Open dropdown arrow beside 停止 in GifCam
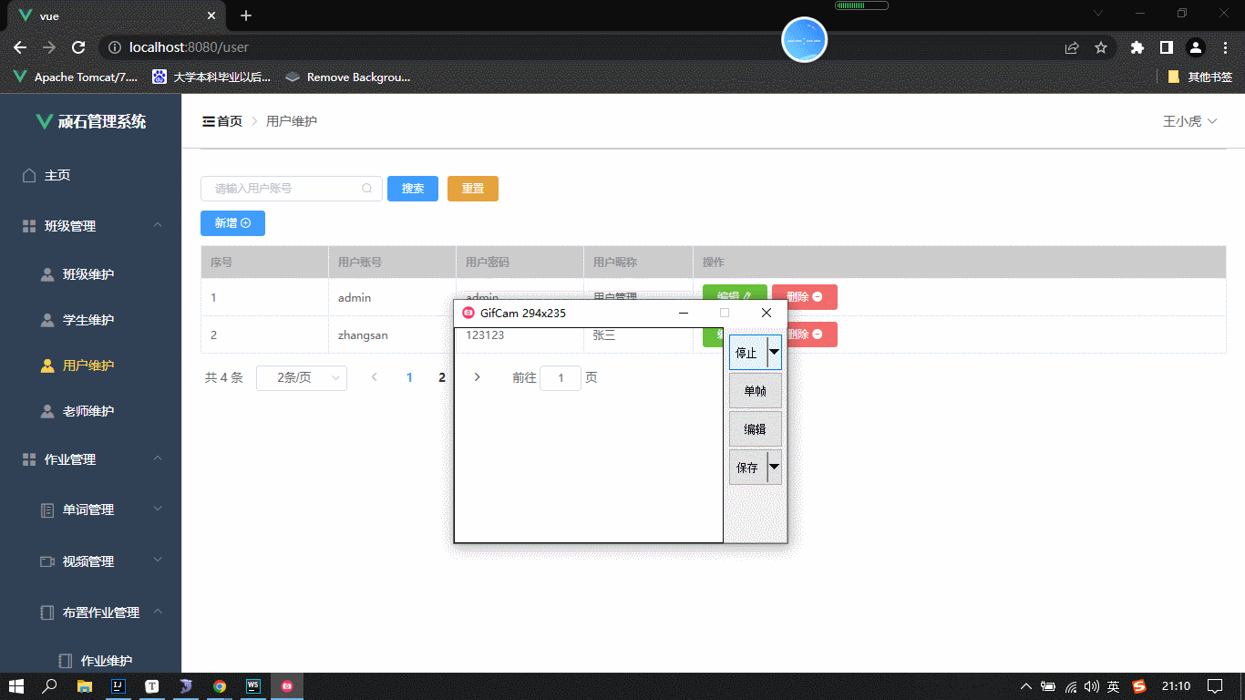This screenshot has height=700, width=1245. [x=775, y=352]
